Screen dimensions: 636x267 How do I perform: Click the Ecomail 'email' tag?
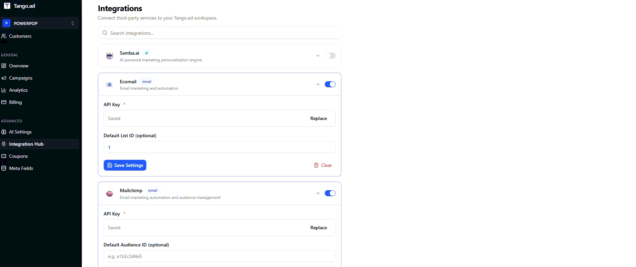click(147, 82)
